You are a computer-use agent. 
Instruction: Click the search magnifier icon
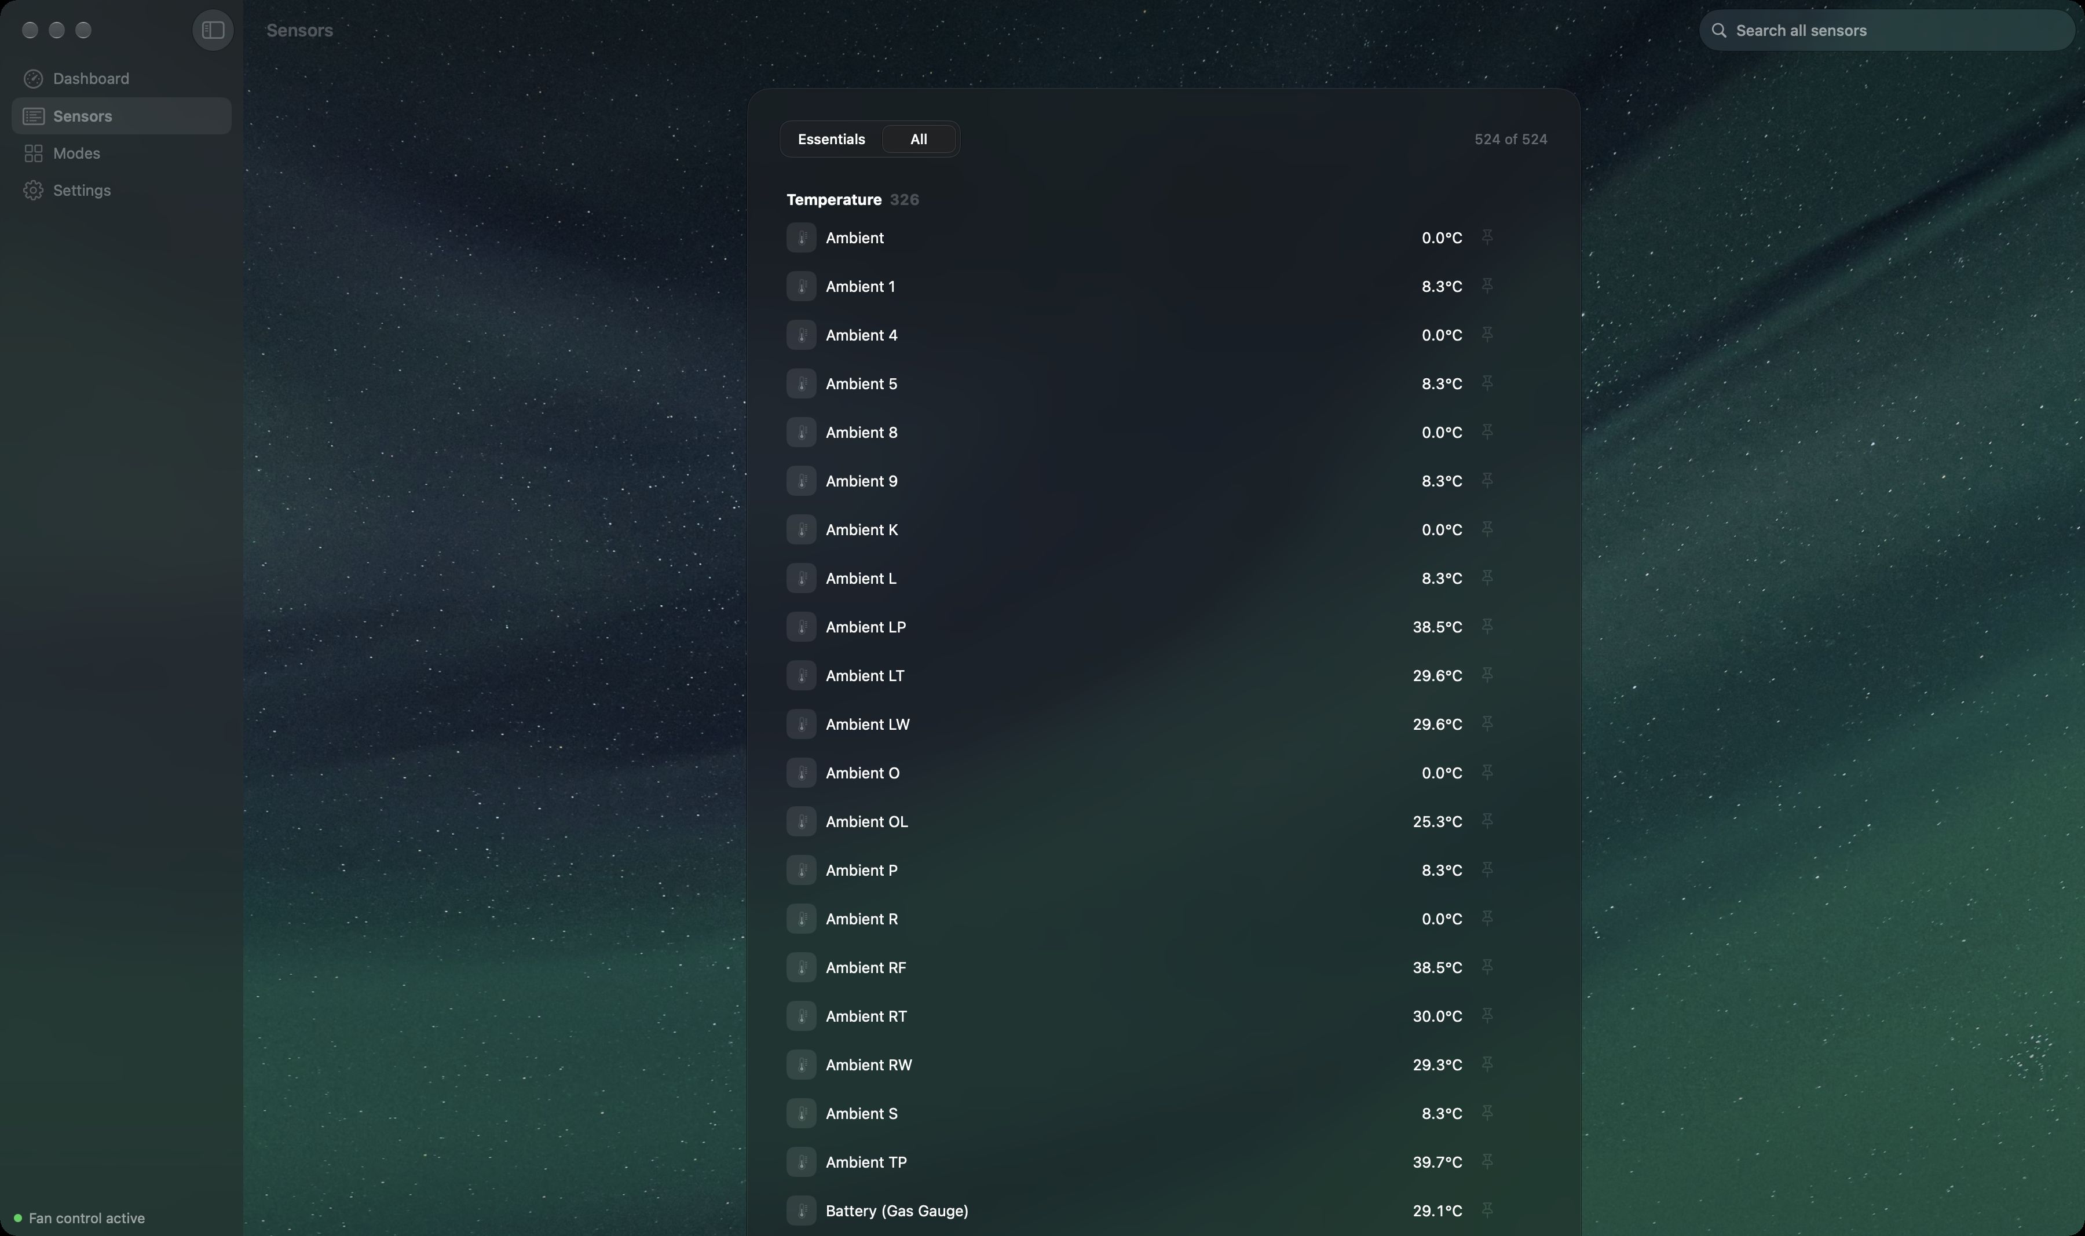pos(1718,30)
